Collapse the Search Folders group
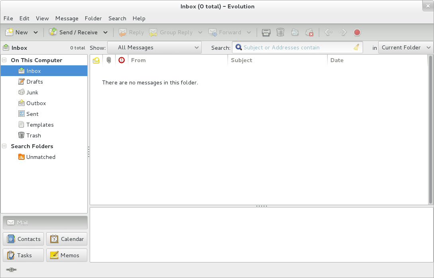 pos(4,146)
